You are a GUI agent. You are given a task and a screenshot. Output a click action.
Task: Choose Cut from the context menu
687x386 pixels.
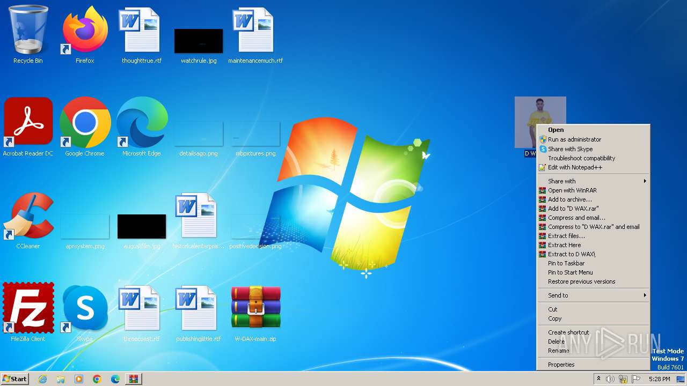(x=593, y=309)
